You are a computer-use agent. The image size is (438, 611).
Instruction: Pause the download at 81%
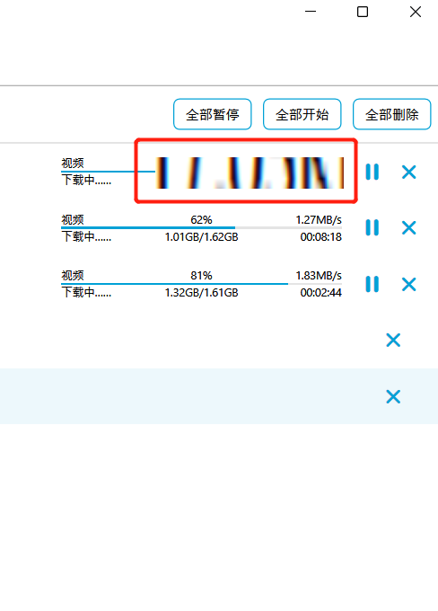[372, 284]
